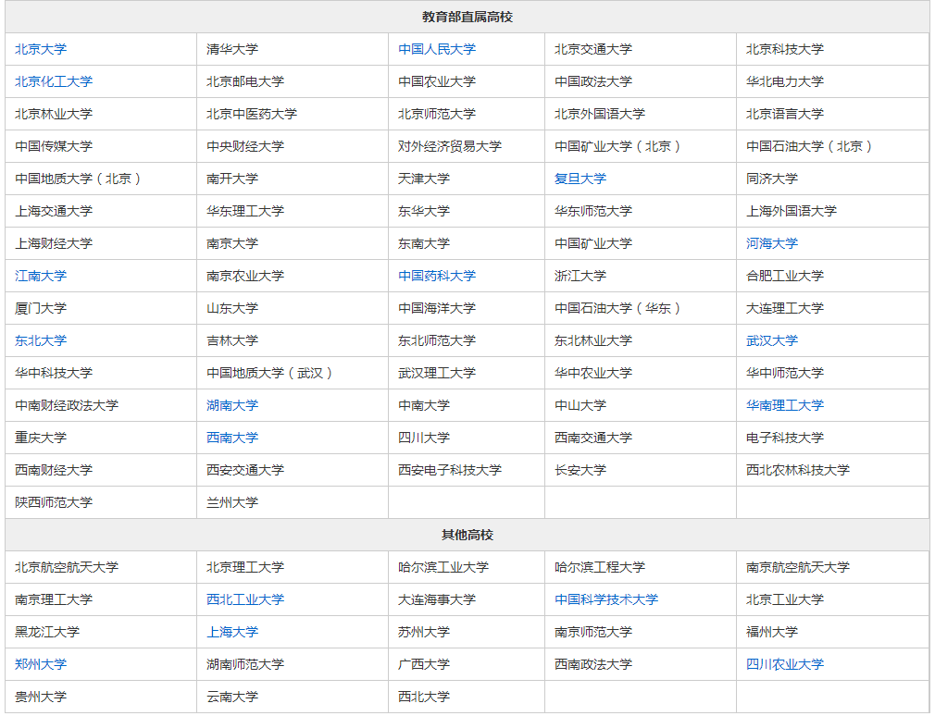Open the 郑州大学 link

coord(41,664)
